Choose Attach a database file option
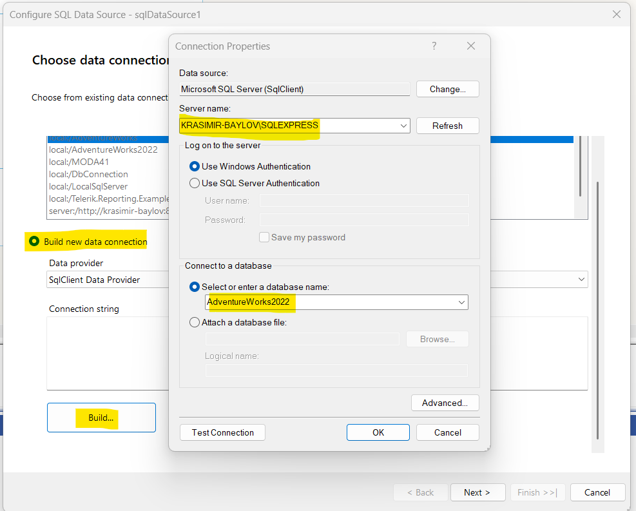Viewport: 636px width, 511px height. (195, 322)
